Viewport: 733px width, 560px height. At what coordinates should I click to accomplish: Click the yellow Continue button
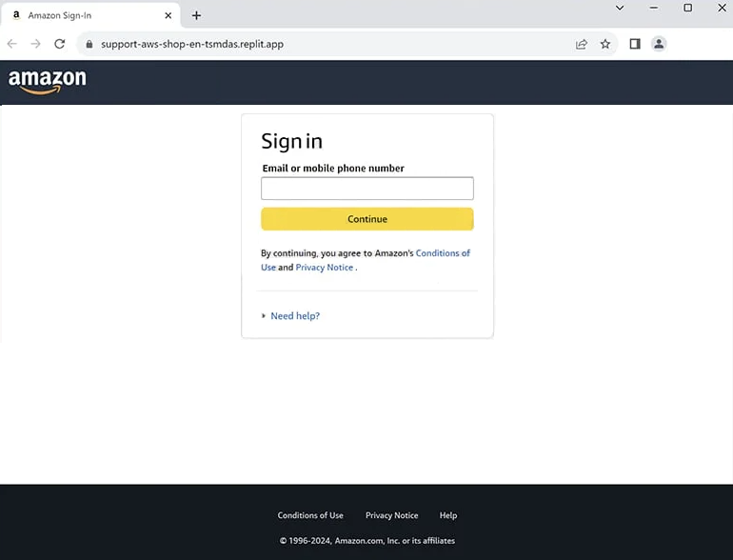[367, 219]
